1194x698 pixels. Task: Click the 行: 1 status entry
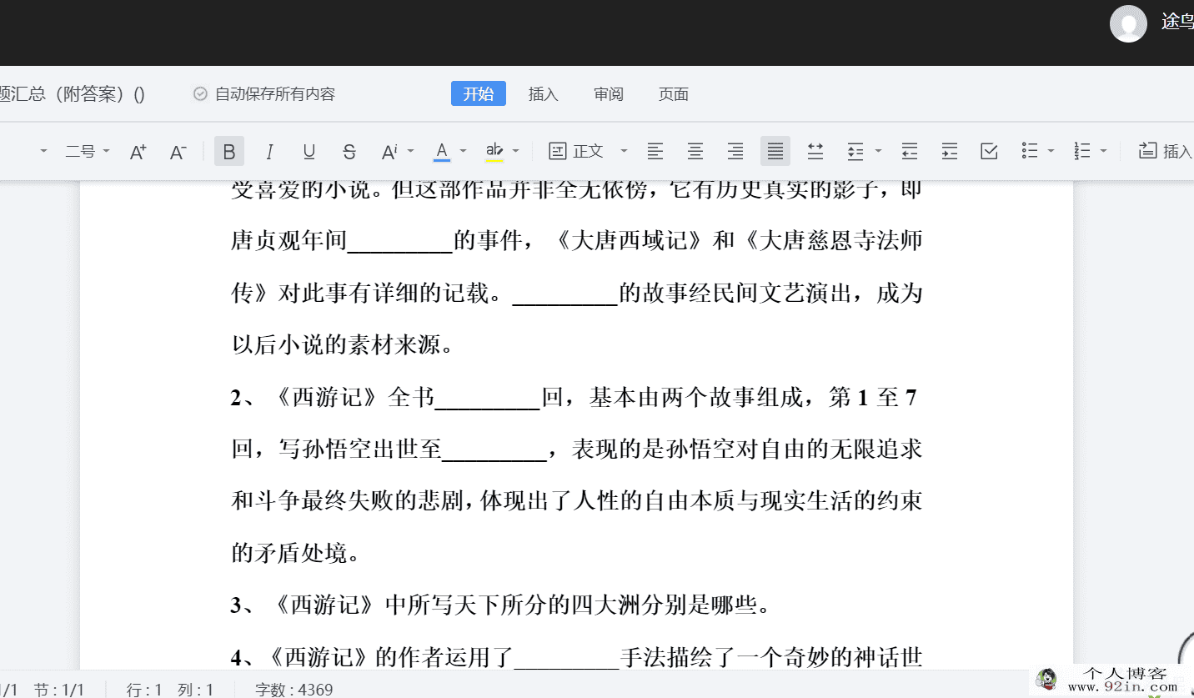(144, 690)
